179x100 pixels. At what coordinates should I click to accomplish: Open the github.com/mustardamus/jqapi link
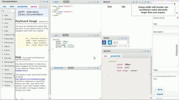pyautogui.click(x=30, y=79)
